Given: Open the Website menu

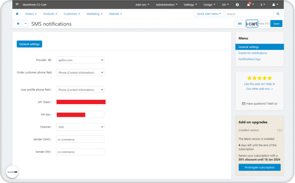Looking at the screenshot, I should coord(115,14).
